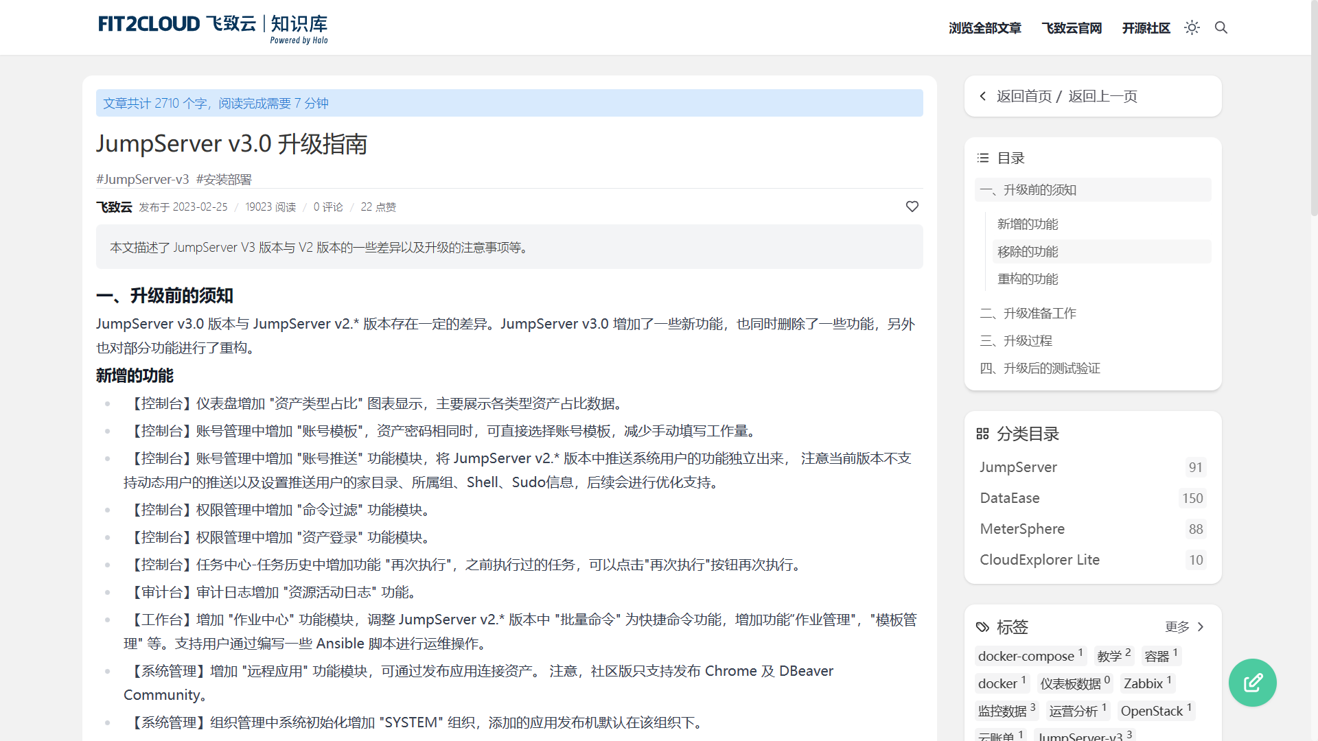
Task: Click the reading-time banner 文章共计 2710 个字
Action: pos(509,103)
